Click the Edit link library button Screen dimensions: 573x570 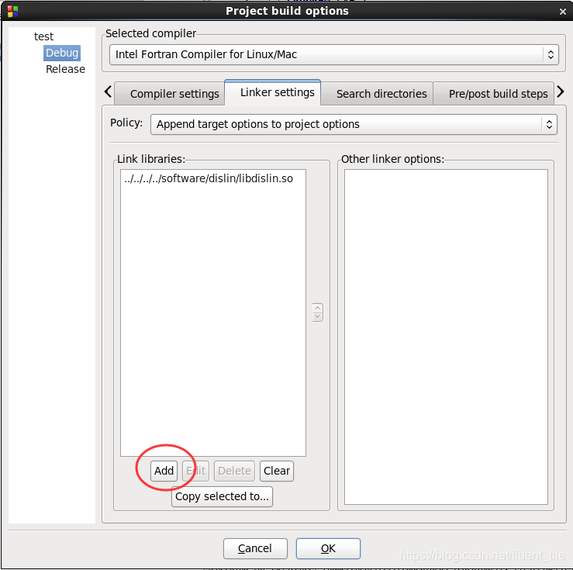[196, 471]
